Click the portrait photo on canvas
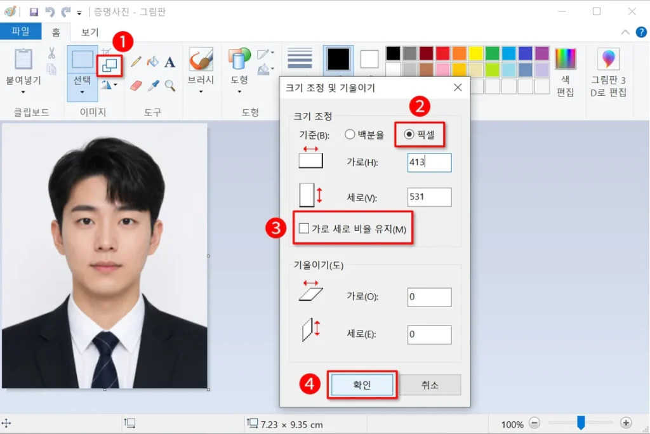Viewport: 650px width, 434px height. (105, 256)
